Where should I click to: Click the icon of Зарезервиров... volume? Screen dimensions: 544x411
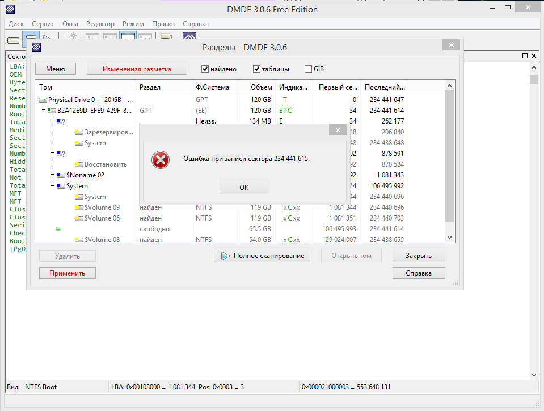coord(79,132)
